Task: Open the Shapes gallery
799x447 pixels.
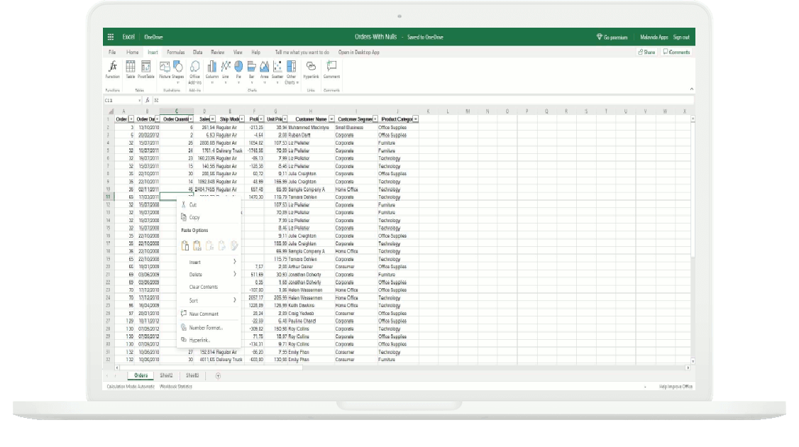Action: click(178, 70)
